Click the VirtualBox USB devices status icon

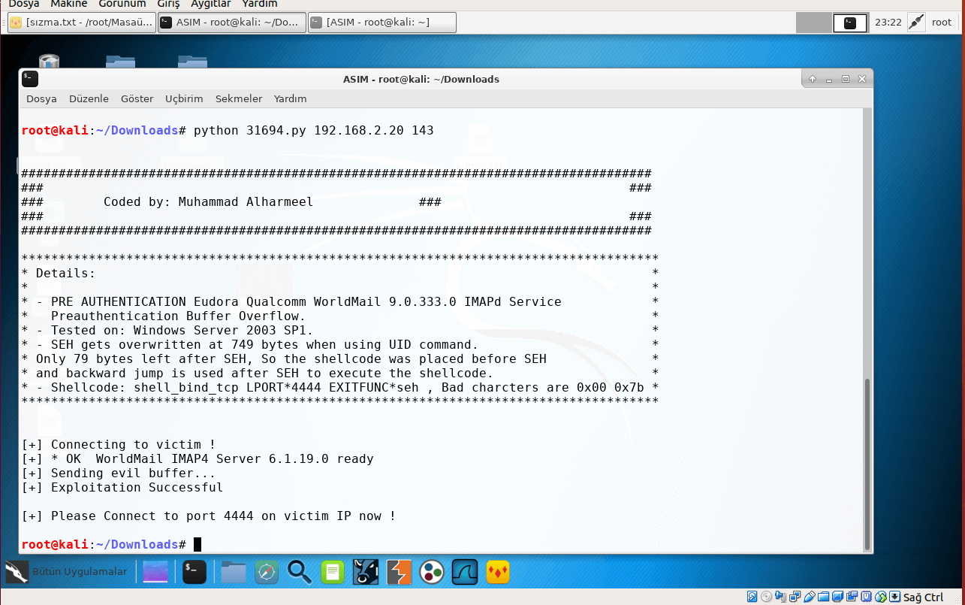click(810, 597)
